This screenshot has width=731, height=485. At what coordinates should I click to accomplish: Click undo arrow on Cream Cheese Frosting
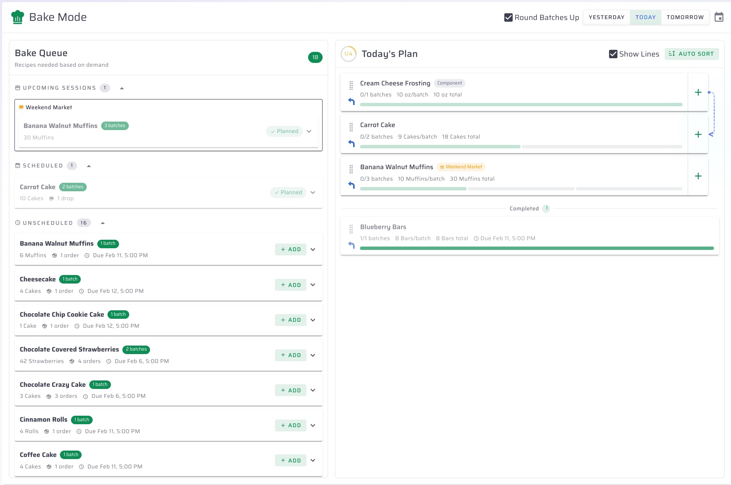(351, 102)
